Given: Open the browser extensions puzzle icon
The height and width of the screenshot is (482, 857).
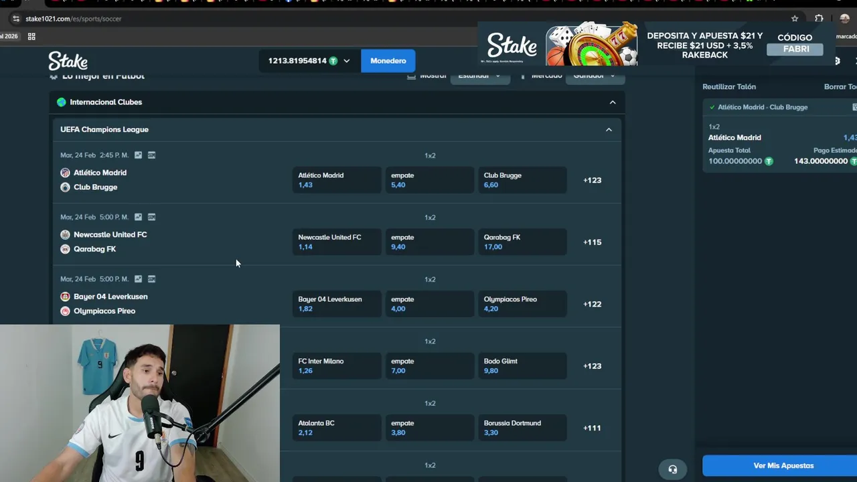Looking at the screenshot, I should click(x=819, y=19).
